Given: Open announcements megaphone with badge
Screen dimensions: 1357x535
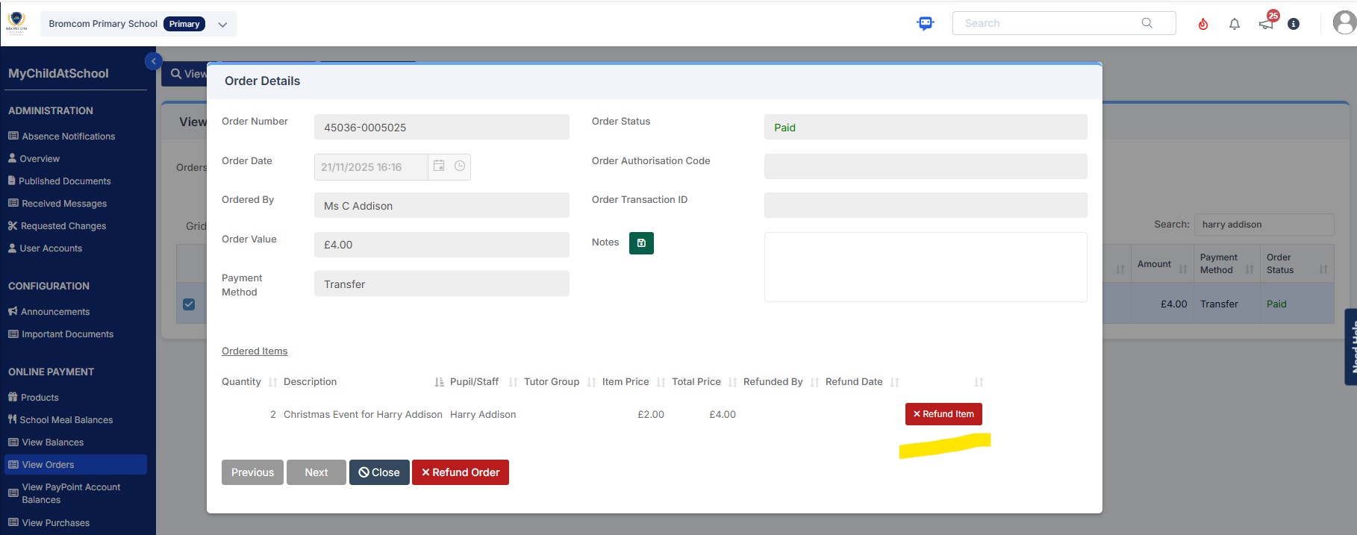Looking at the screenshot, I should click(1267, 23).
